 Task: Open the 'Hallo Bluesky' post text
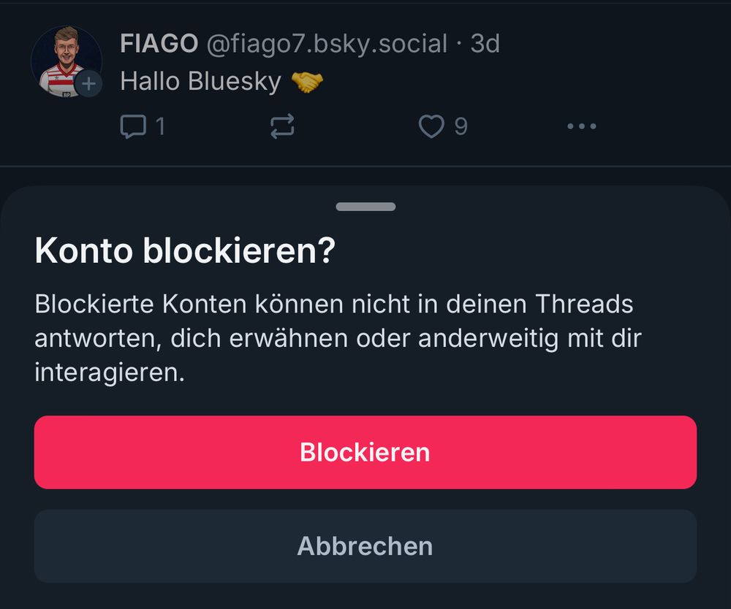[x=201, y=80]
